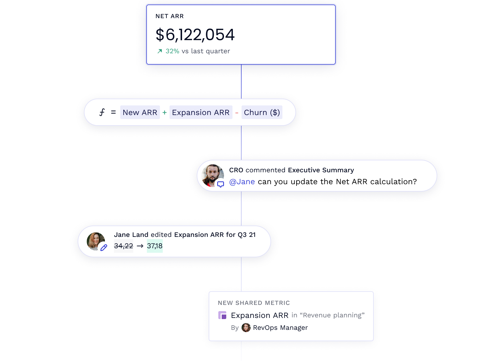The height and width of the screenshot is (361, 482).
Task: Click the green upward trend arrow
Action: coord(160,51)
